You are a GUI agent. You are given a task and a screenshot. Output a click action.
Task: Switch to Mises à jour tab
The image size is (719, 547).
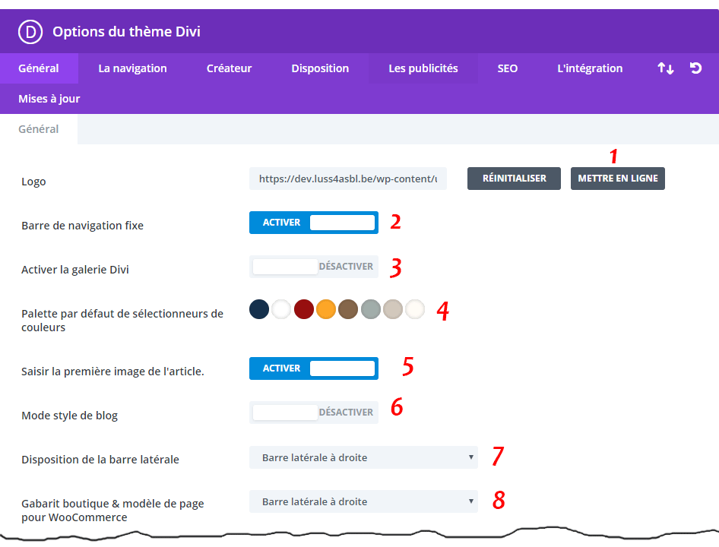click(49, 99)
